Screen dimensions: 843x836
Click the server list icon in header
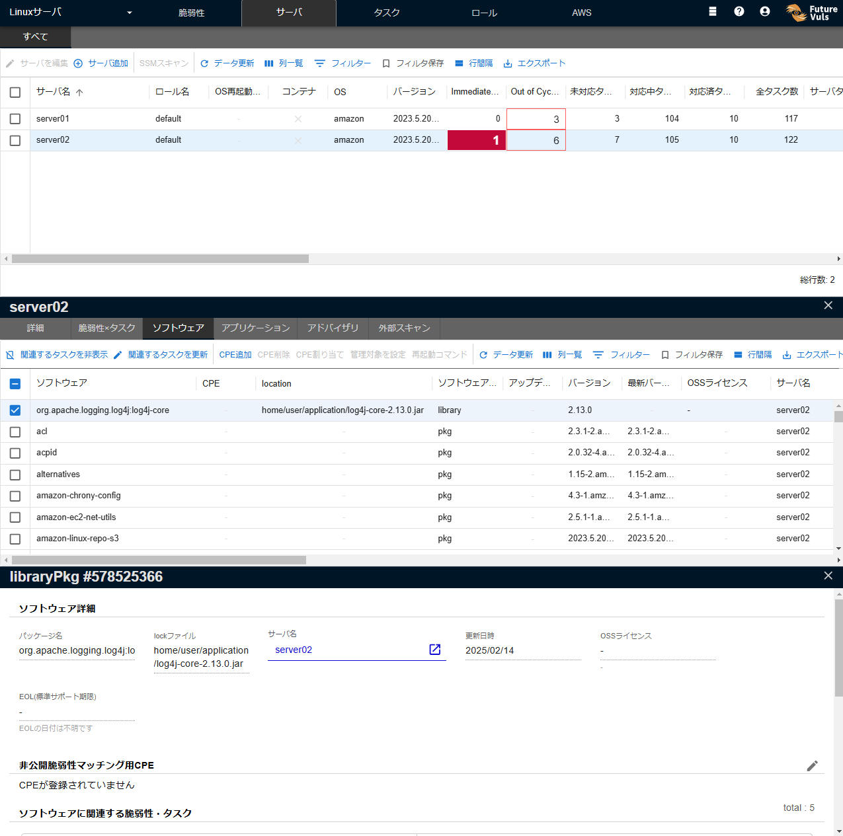click(712, 11)
